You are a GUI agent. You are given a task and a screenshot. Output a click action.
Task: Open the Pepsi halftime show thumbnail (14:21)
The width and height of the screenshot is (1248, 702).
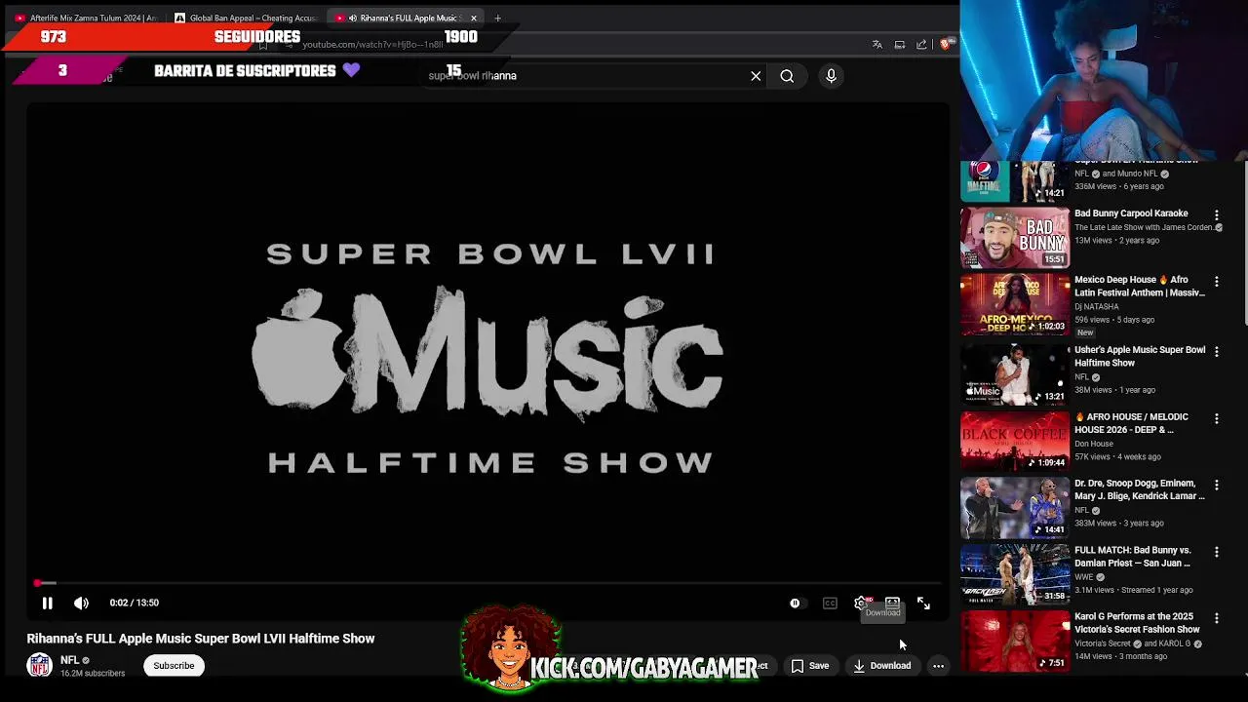click(1015, 181)
